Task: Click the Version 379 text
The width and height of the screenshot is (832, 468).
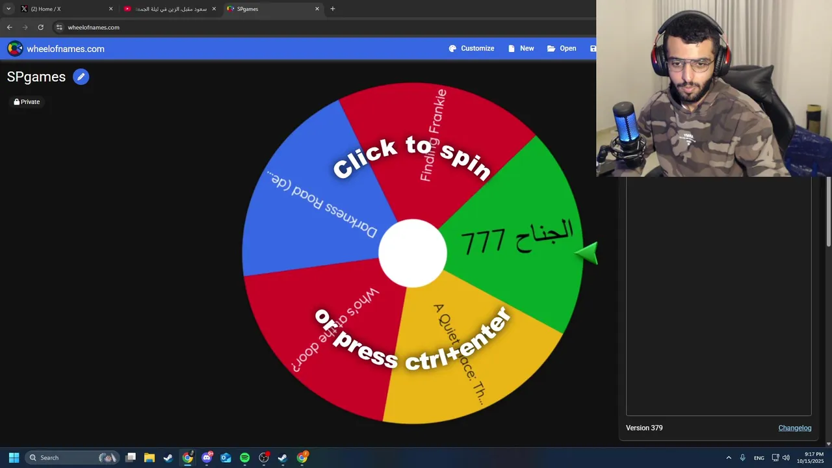Action: 644,428
